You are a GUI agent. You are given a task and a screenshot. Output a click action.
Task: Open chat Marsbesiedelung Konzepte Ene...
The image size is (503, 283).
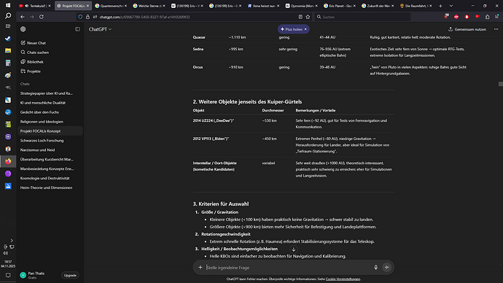click(47, 168)
